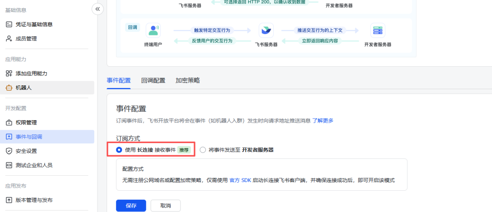Switch to the 事件配置 tab
The height and width of the screenshot is (212, 492).
tap(118, 80)
